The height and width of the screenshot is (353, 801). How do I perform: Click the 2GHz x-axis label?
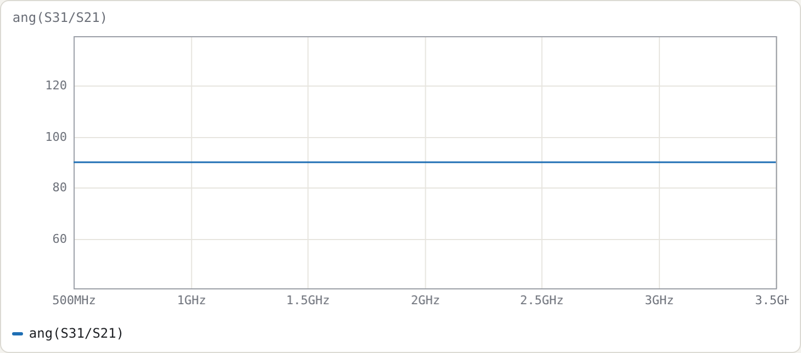pyautogui.click(x=425, y=300)
